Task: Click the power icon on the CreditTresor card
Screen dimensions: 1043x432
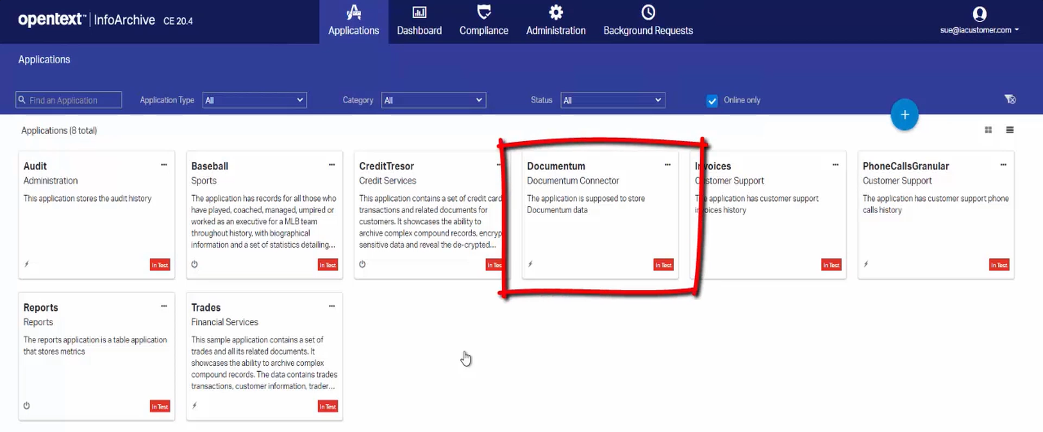Action: tap(362, 264)
